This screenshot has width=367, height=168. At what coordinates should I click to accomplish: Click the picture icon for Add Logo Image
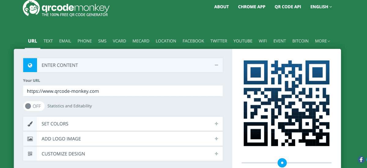coord(30,139)
